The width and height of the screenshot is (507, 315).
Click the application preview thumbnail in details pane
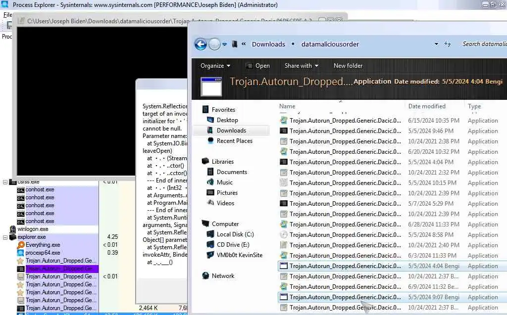pyautogui.click(x=211, y=87)
